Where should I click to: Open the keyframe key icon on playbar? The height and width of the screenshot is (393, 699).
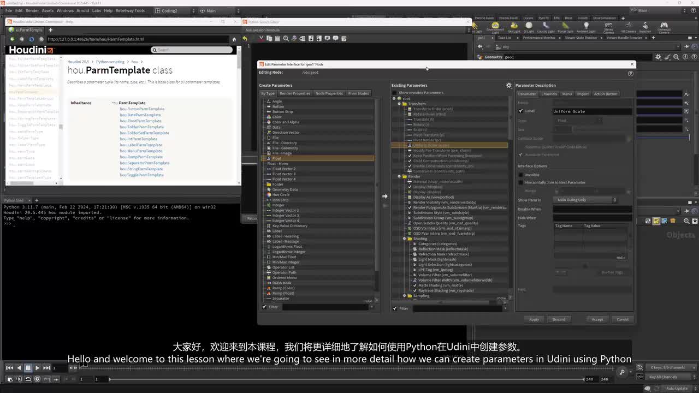[x=622, y=372]
